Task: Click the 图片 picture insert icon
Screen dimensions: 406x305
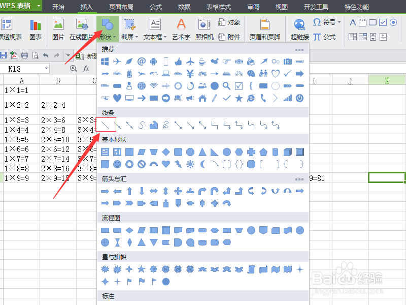Action: point(58,29)
